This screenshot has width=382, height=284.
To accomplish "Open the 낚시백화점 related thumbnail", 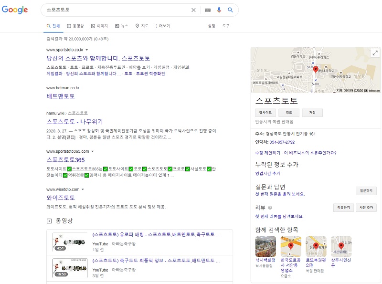I will [265, 246].
